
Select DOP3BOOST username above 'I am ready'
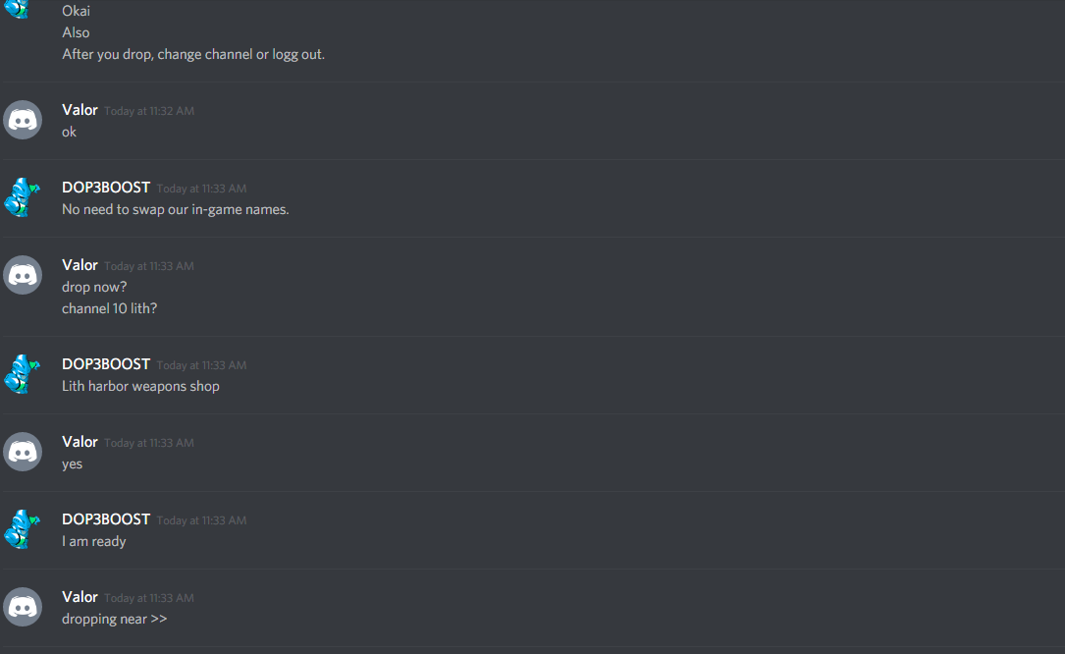pos(106,519)
